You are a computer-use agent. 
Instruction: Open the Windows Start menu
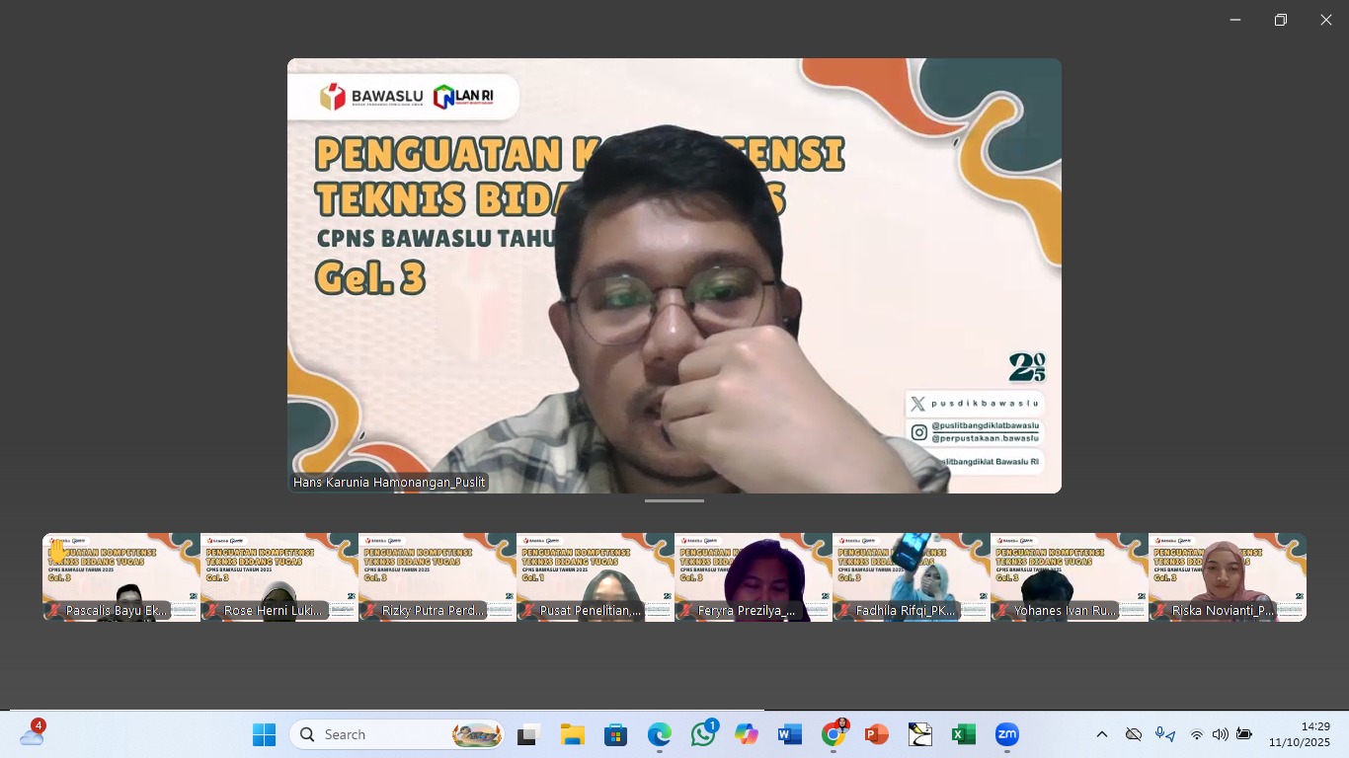pyautogui.click(x=263, y=734)
